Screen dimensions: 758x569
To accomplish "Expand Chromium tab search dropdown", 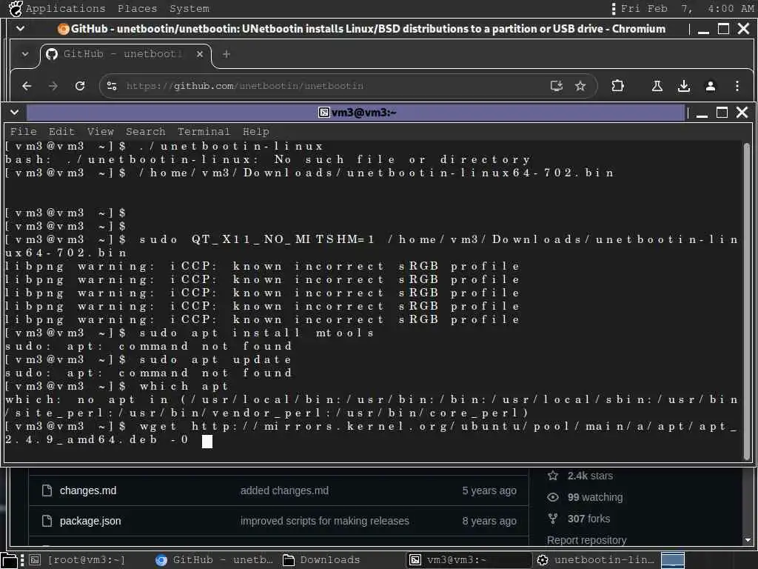I will (24, 54).
